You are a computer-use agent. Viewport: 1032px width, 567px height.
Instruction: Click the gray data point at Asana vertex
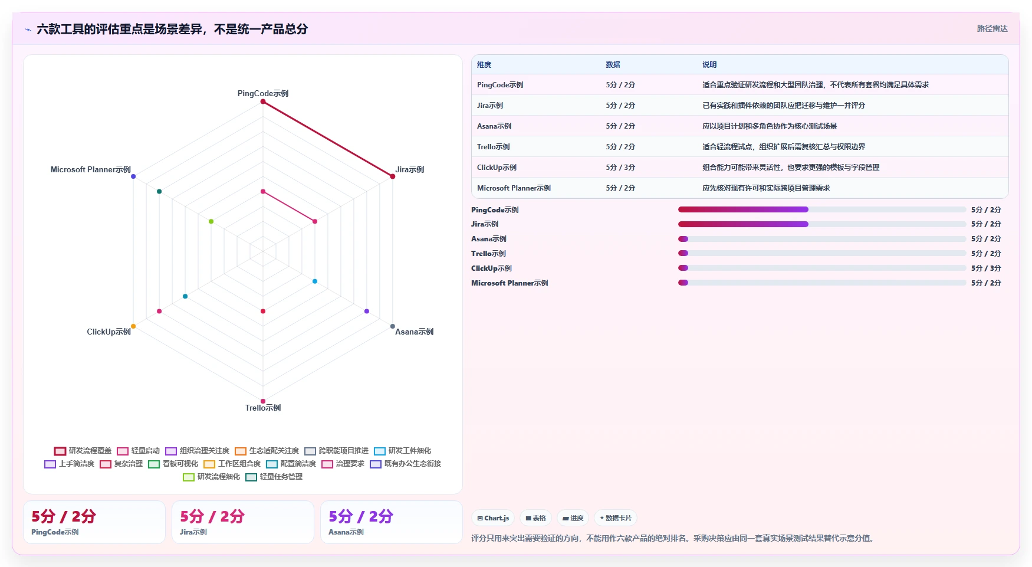(x=393, y=326)
